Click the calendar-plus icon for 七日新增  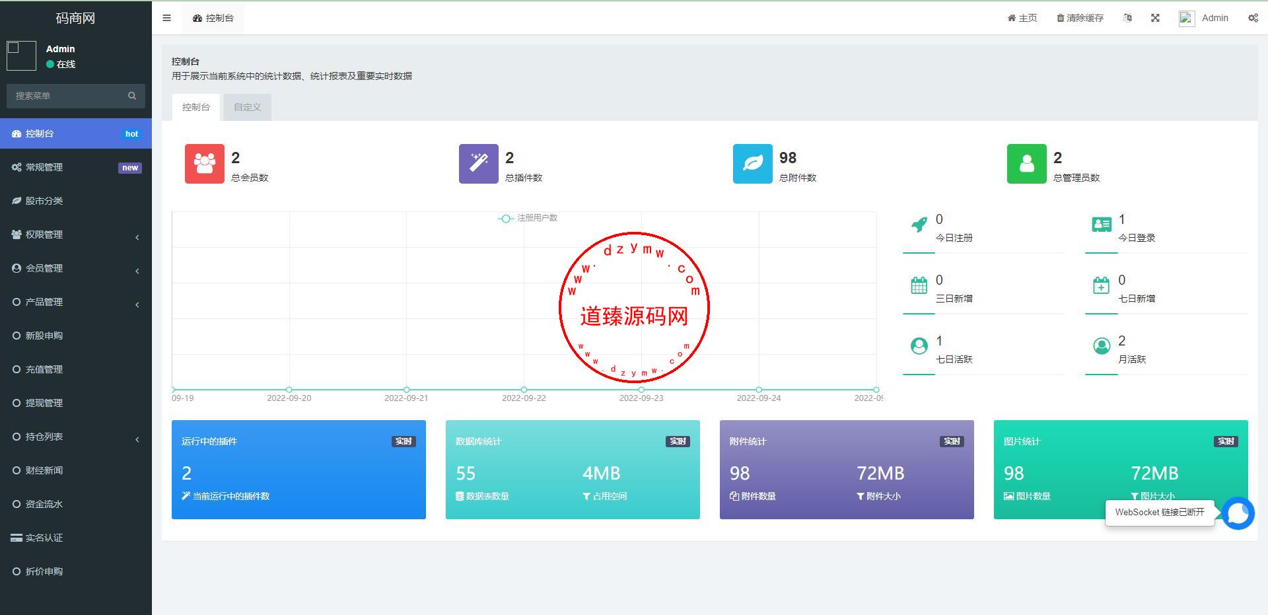click(1102, 285)
